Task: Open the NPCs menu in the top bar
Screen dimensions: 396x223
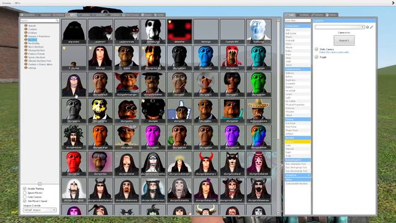Action: 17,3
